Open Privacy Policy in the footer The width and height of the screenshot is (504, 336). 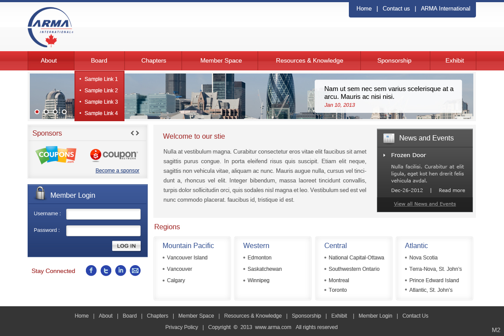pyautogui.click(x=181, y=327)
